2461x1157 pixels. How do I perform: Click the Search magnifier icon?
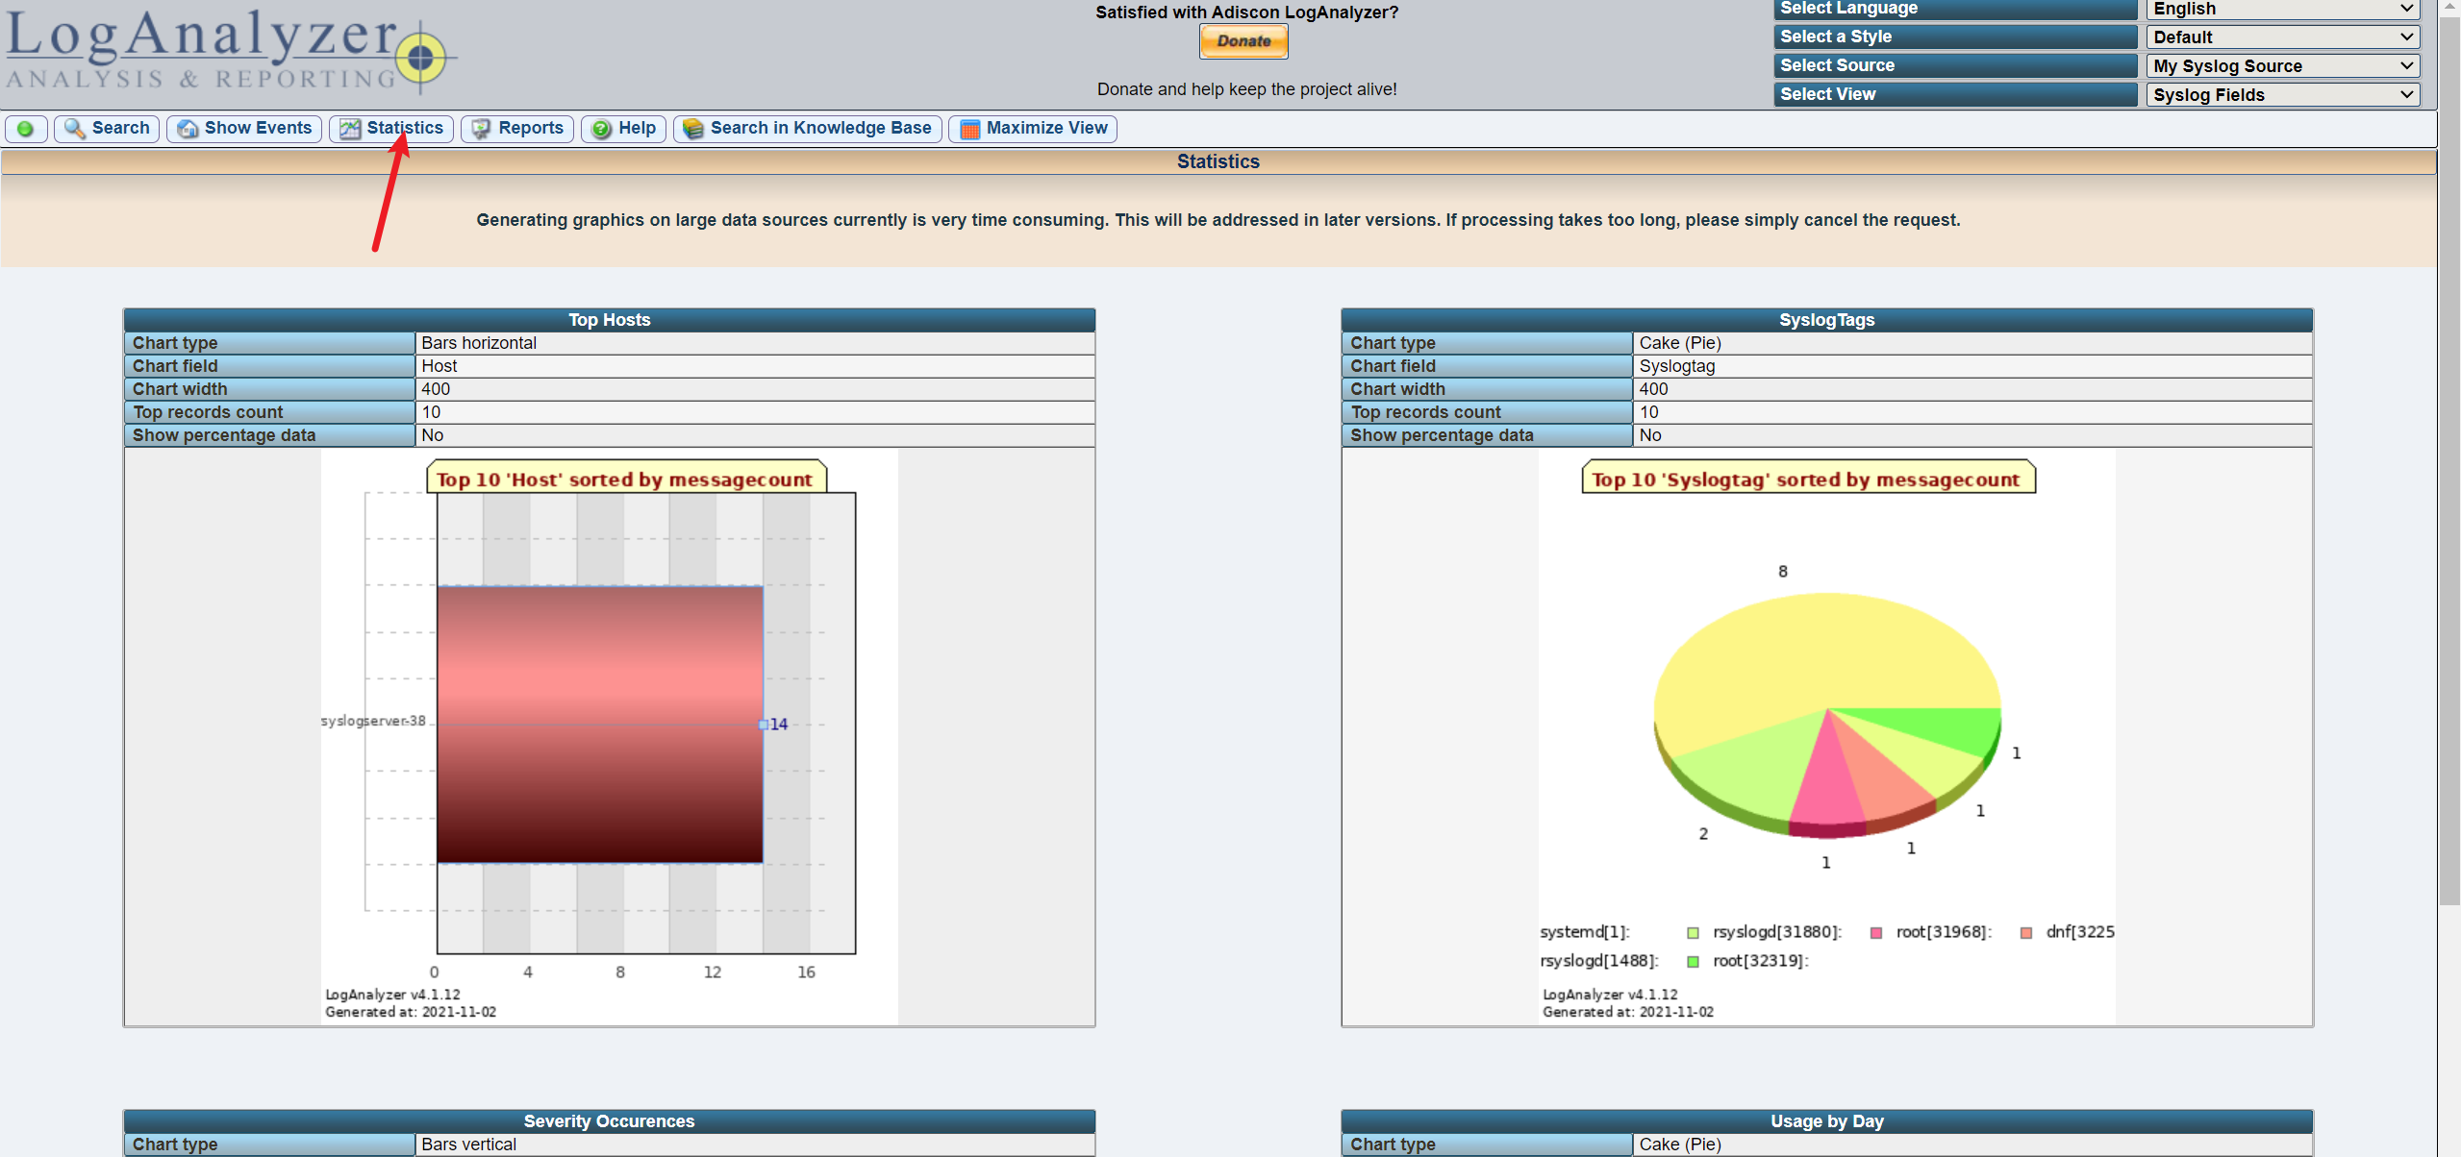[74, 129]
